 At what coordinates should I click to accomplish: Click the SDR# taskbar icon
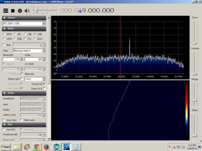66,147
